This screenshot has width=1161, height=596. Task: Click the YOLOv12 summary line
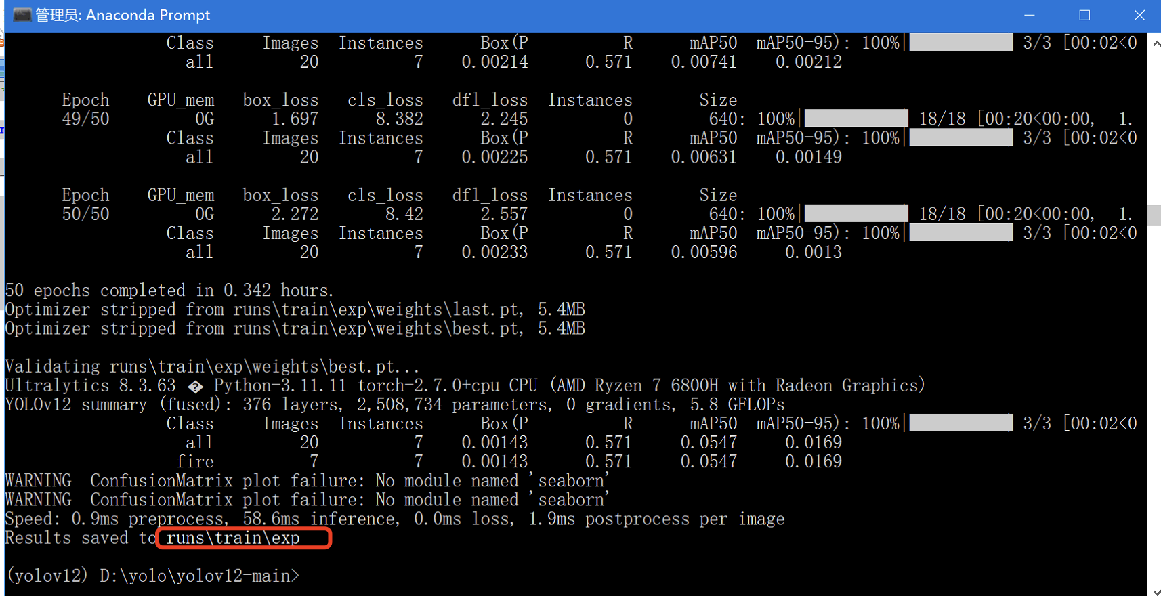coord(395,404)
